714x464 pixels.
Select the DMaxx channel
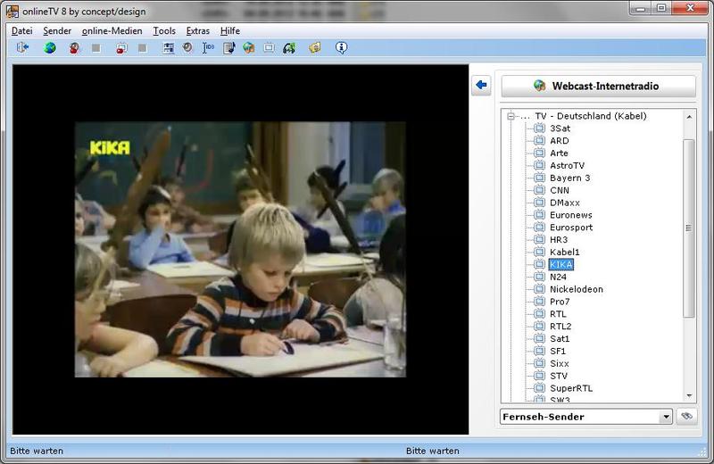point(565,203)
